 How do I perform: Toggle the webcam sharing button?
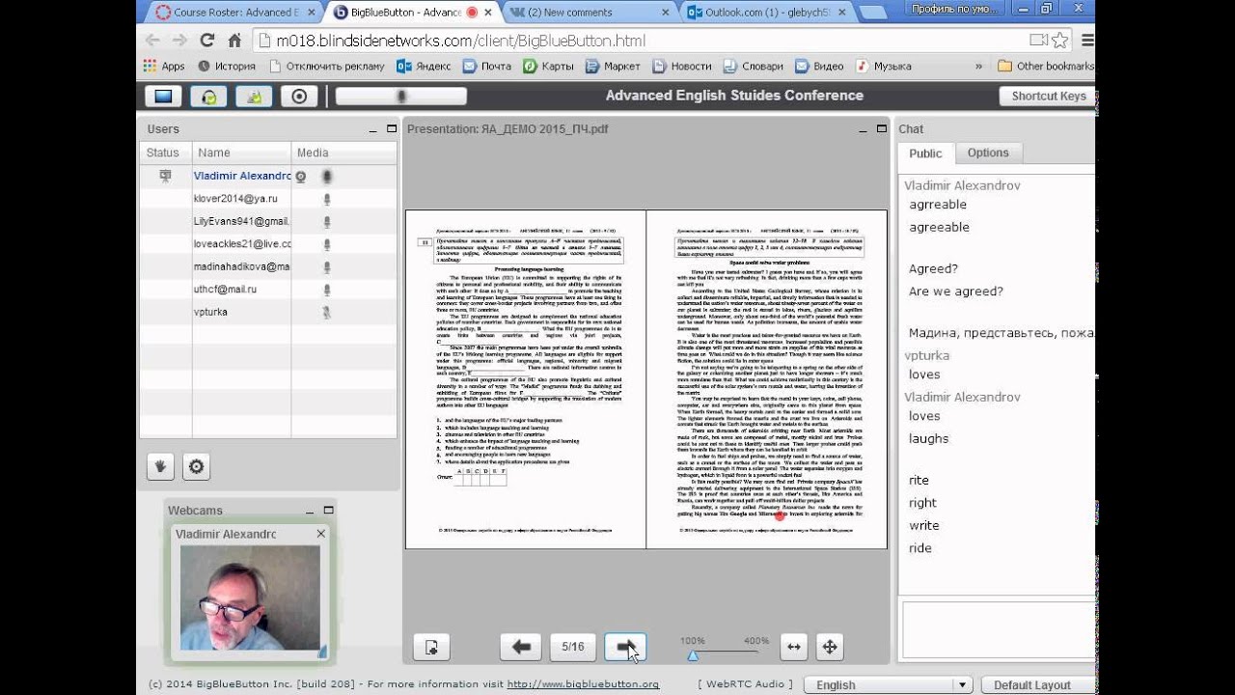pyautogui.click(x=254, y=96)
